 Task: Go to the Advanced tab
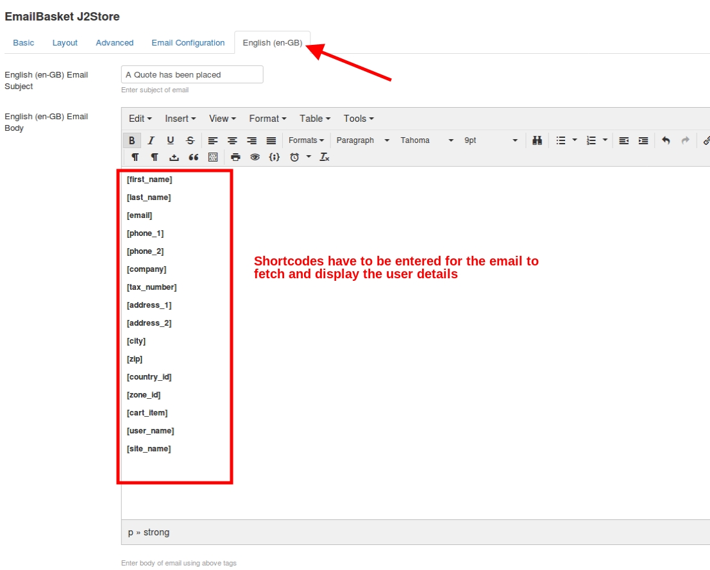[115, 43]
